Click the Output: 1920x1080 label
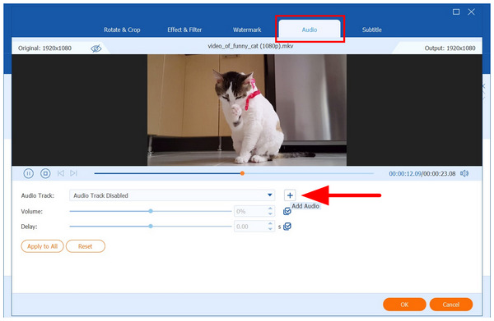The height and width of the screenshot is (321, 494). pyautogui.click(x=450, y=48)
